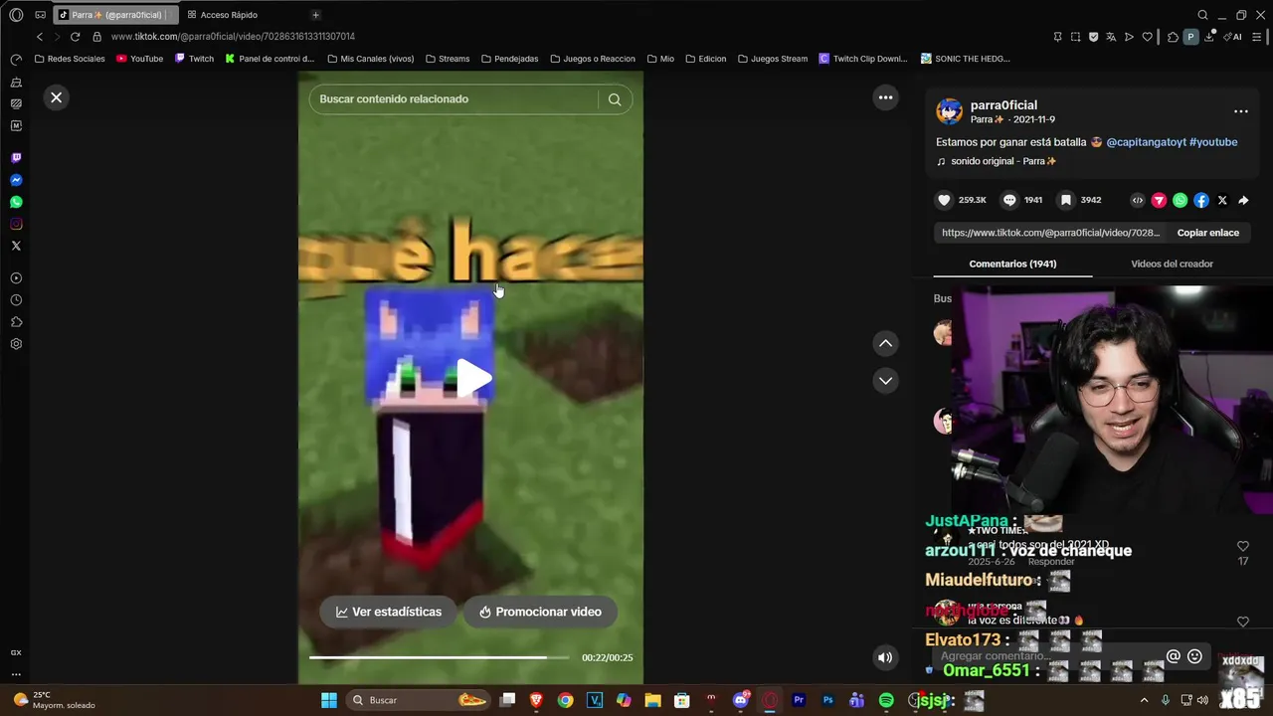Open Juegos o Reaccion bookmark folder

pyautogui.click(x=592, y=59)
